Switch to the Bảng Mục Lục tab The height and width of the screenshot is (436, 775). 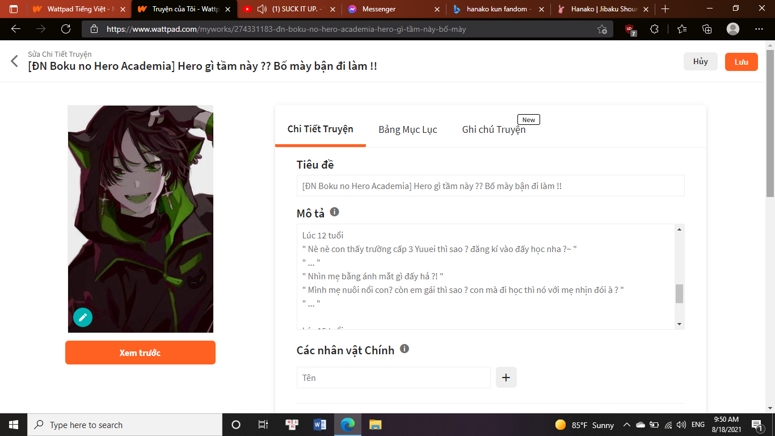408,129
